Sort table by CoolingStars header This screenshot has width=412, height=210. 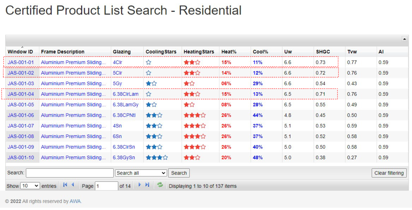(161, 52)
